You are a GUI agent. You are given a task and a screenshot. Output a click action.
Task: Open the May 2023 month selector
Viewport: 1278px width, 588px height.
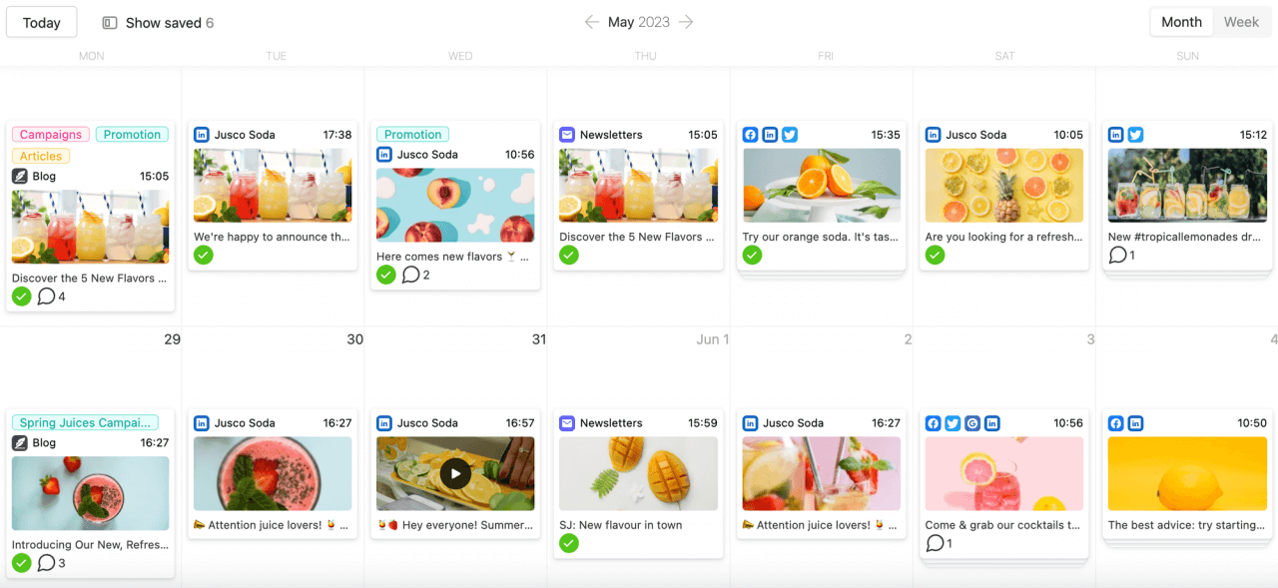(638, 21)
